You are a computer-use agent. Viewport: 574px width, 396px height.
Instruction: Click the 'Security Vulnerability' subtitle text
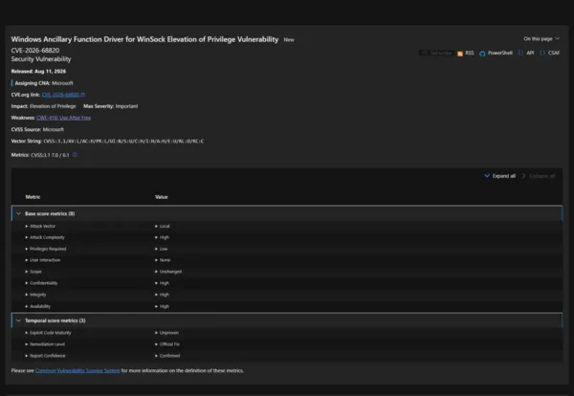point(41,59)
